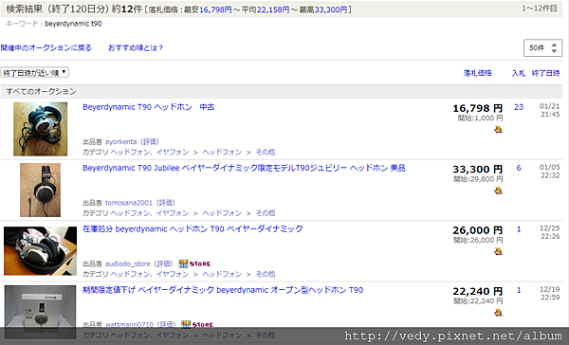Click the icon under 16,798円 price
This screenshot has width=569, height=345.
498,129
